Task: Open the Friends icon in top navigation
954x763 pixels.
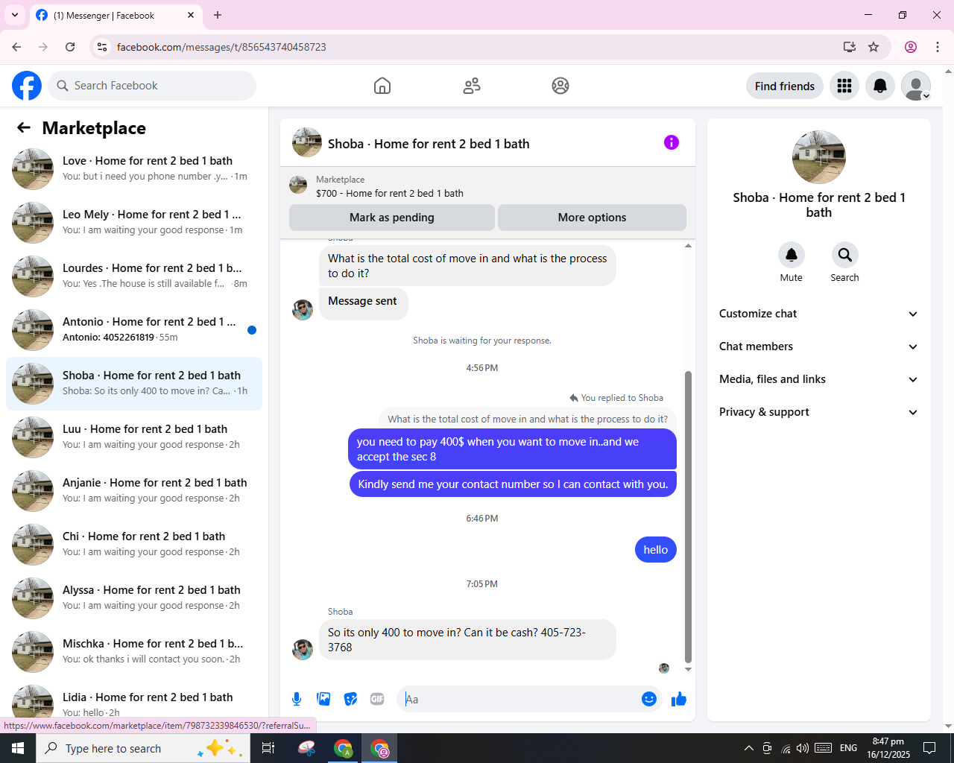Action: pos(472,86)
